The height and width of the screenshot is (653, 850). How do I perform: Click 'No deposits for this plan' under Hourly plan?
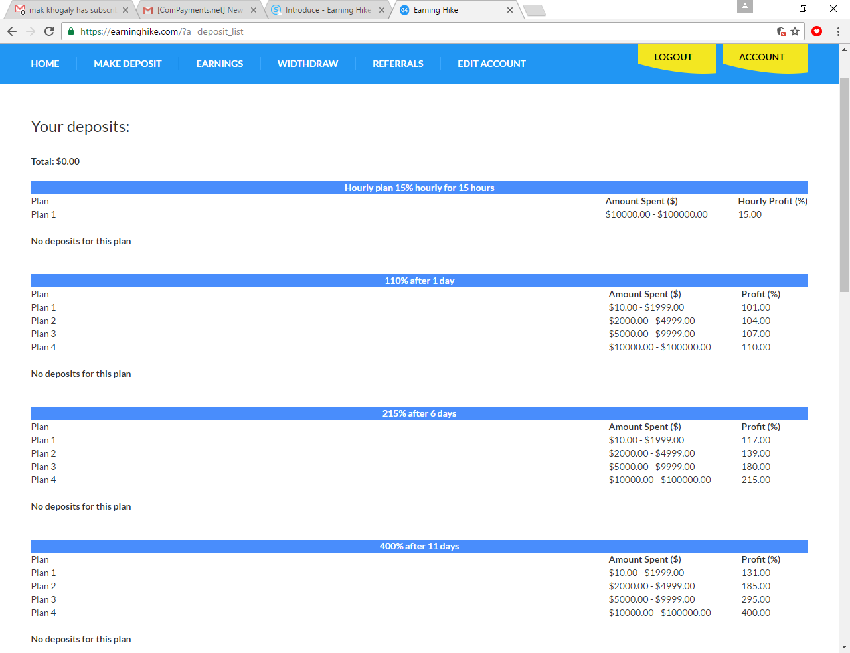[81, 241]
